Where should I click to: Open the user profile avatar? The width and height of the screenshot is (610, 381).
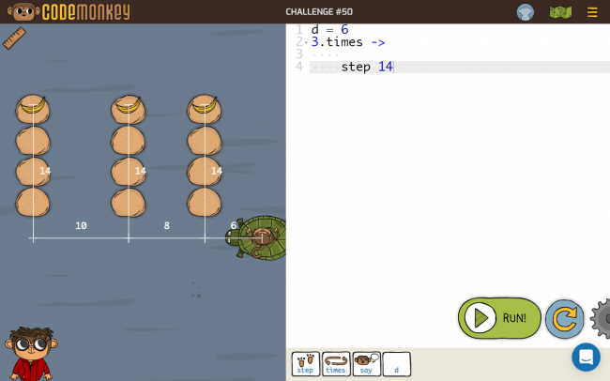point(526,12)
